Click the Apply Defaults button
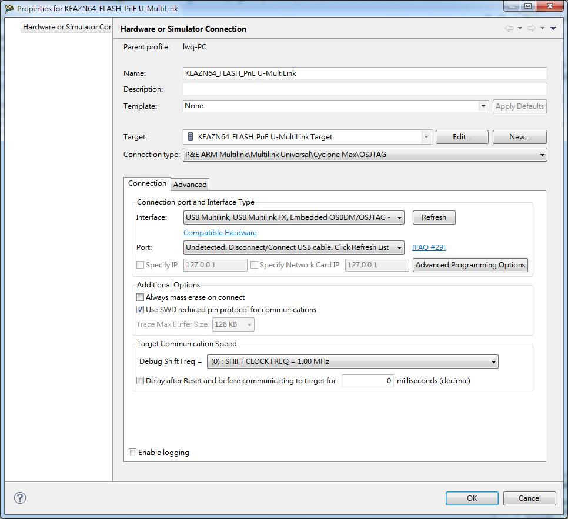568x519 pixels. click(x=519, y=106)
